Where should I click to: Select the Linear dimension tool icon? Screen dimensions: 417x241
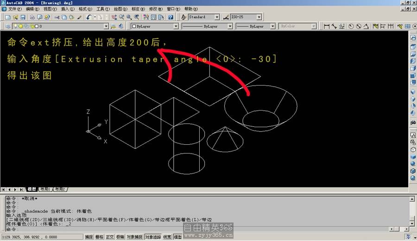[x=327, y=26]
